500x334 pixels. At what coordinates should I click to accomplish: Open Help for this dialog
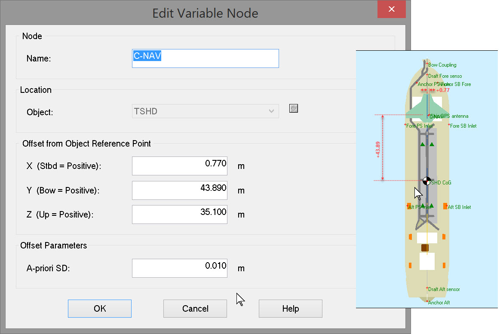(x=290, y=309)
